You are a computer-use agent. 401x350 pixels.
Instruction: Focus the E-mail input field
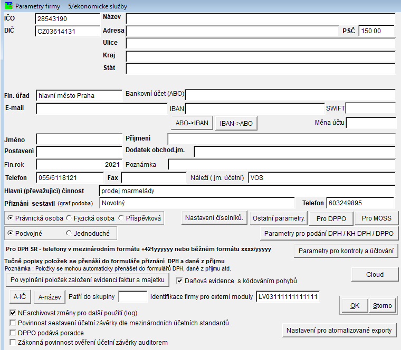(102, 108)
